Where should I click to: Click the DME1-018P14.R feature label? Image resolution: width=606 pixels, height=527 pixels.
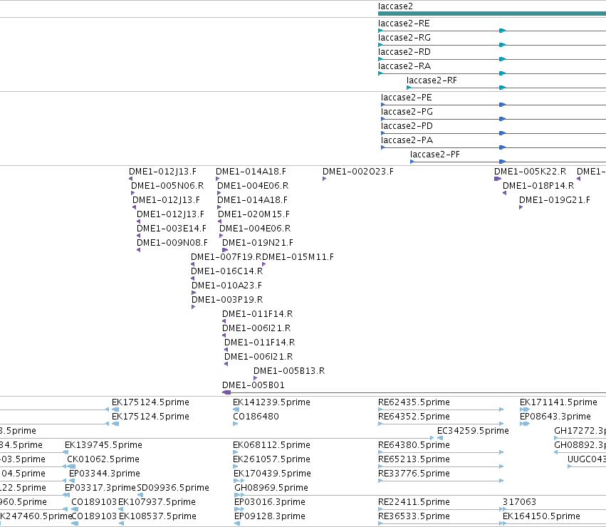tap(538, 186)
